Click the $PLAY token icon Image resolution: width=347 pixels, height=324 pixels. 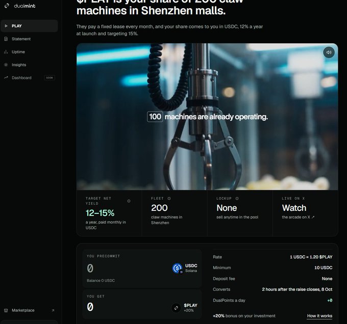coord(177,308)
